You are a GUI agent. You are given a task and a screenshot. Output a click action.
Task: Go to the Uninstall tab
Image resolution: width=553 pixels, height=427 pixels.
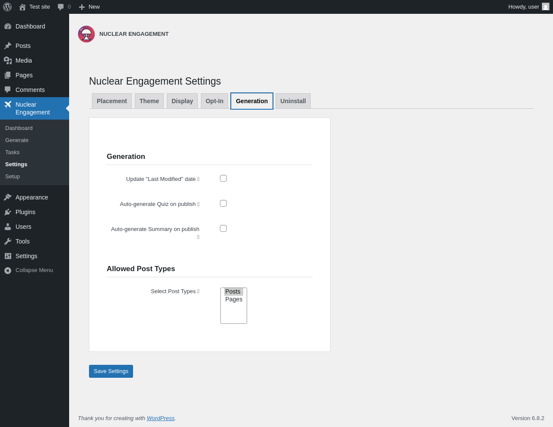293,101
